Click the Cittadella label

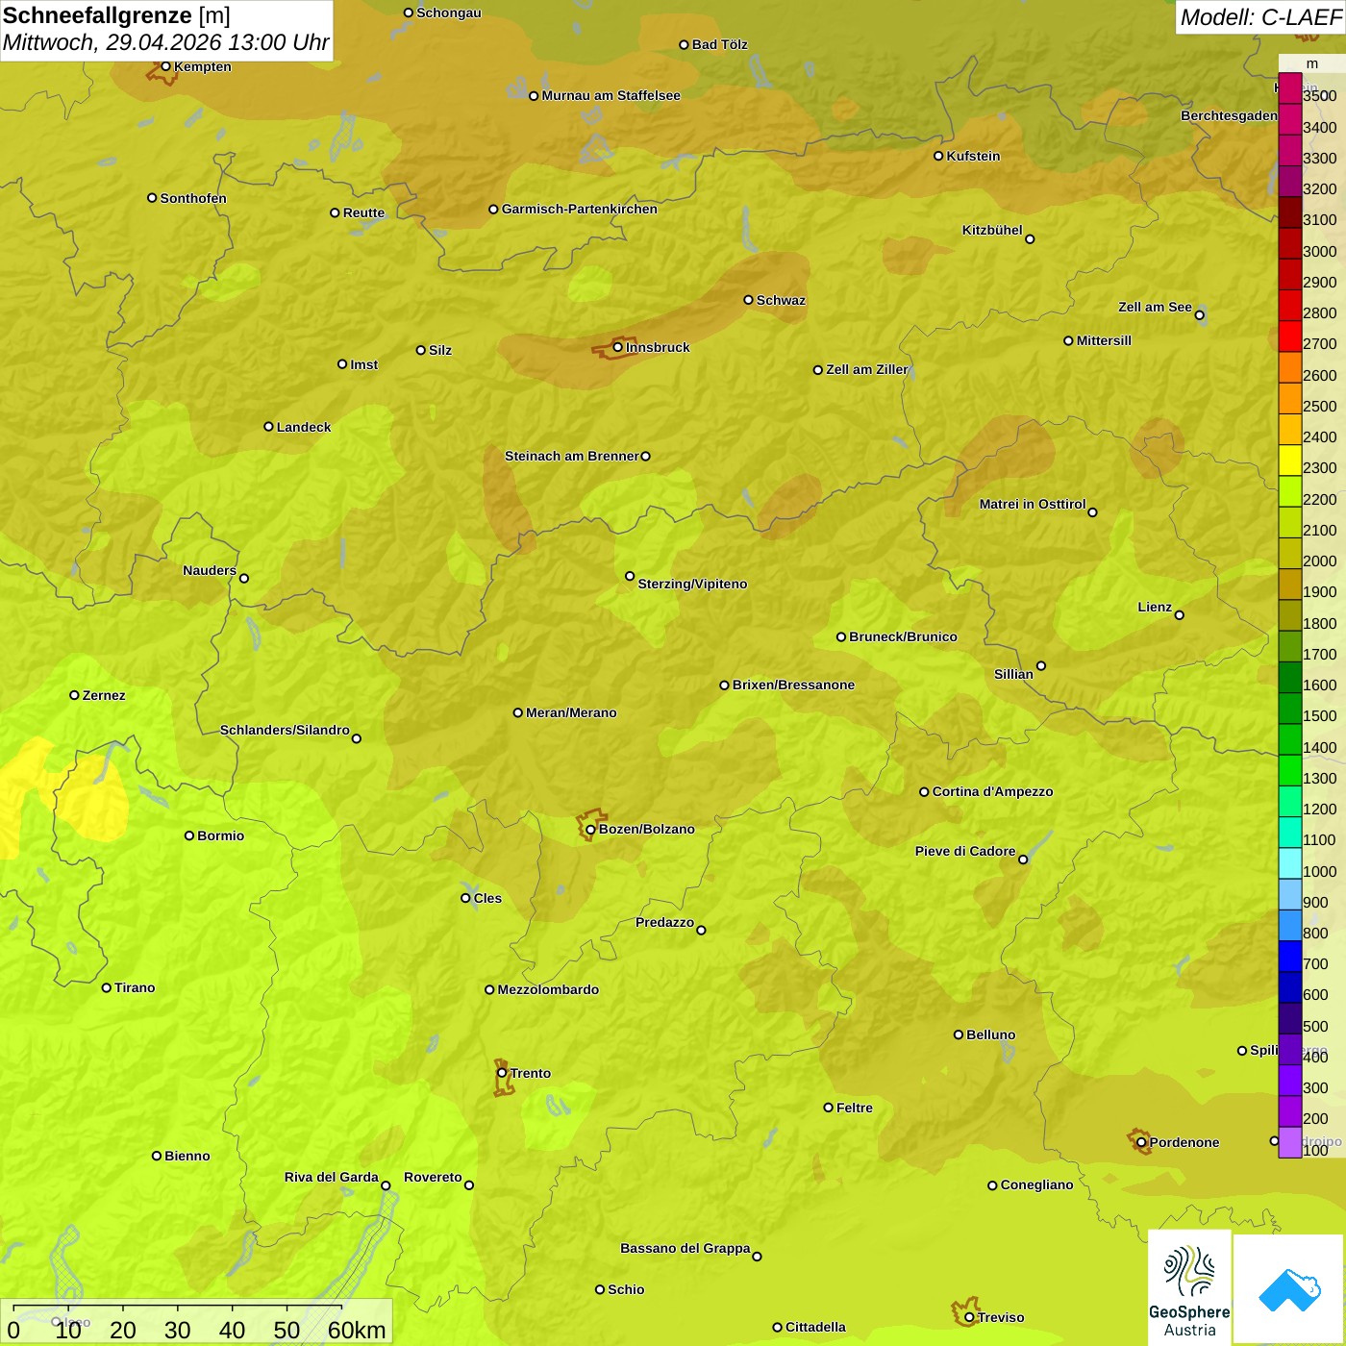click(815, 1327)
